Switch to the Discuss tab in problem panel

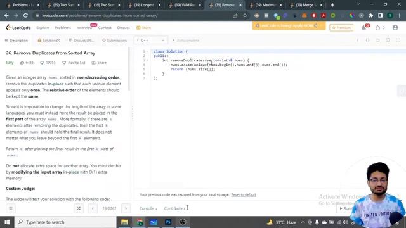81,41
